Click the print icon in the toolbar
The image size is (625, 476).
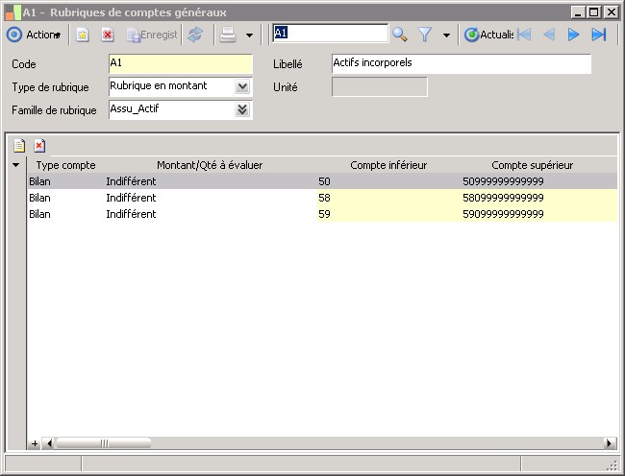227,35
